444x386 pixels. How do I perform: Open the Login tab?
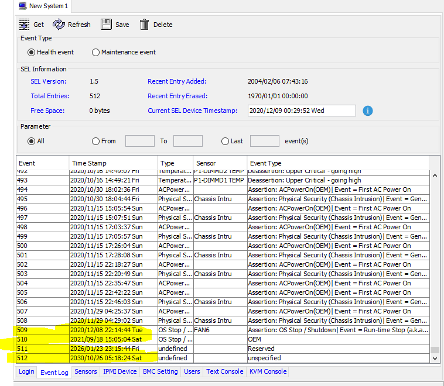point(26,371)
